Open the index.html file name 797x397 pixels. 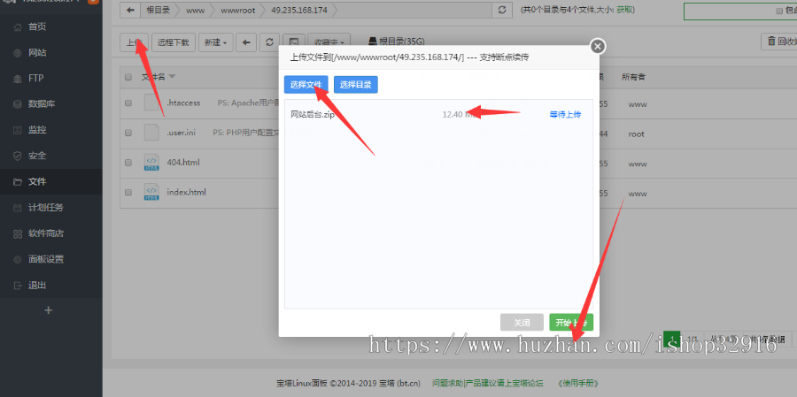pos(186,193)
